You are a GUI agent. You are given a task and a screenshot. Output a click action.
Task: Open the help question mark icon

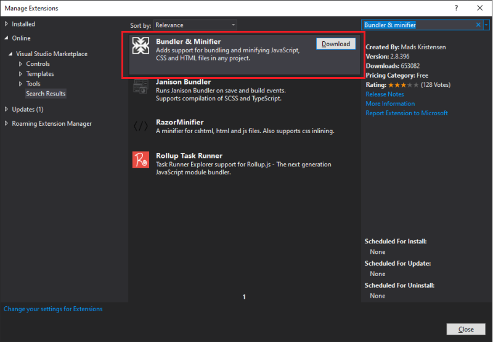click(x=456, y=8)
